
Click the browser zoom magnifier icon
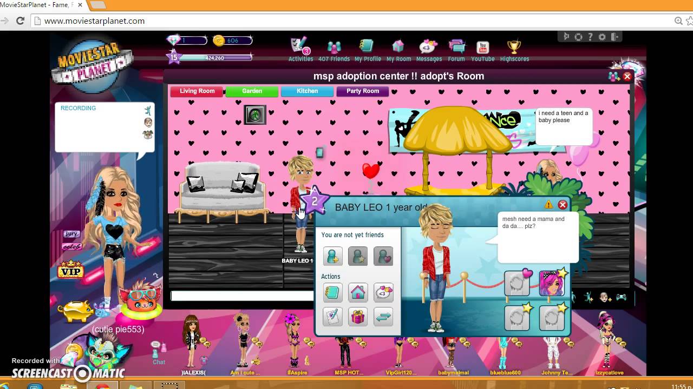678,21
